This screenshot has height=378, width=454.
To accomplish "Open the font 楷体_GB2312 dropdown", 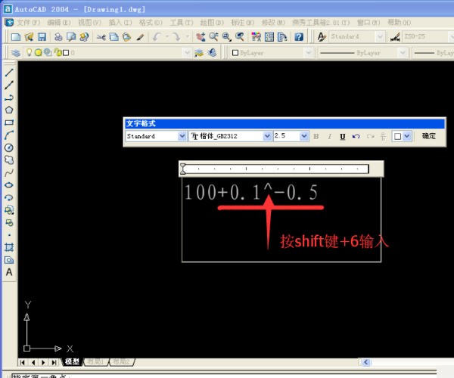I will (x=266, y=136).
